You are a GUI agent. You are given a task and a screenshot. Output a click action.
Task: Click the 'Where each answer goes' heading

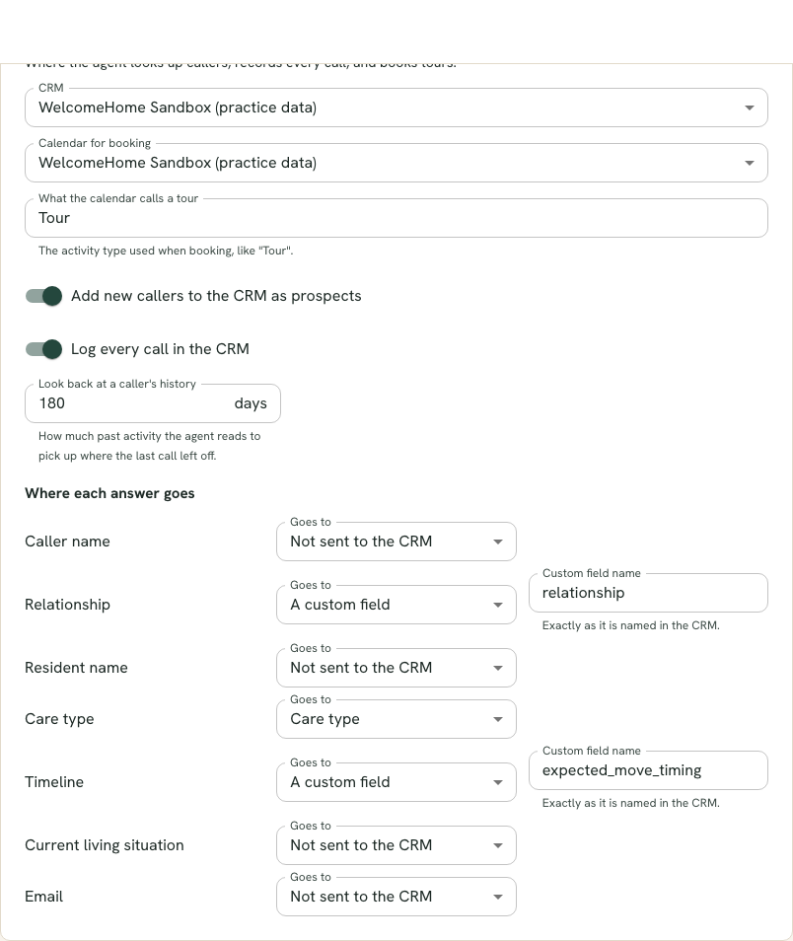(x=109, y=493)
